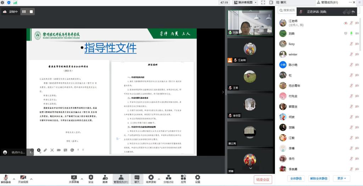Switch to the Chat (聊天) tab

click(283, 2)
